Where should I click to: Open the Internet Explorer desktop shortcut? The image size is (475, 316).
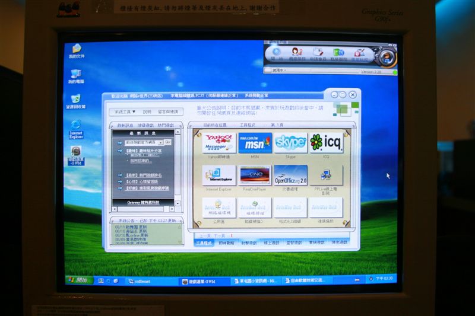click(x=76, y=129)
